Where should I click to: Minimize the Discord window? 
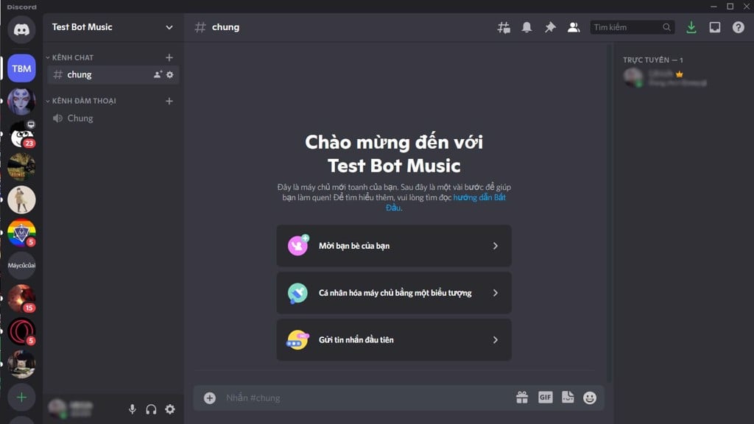tap(714, 6)
